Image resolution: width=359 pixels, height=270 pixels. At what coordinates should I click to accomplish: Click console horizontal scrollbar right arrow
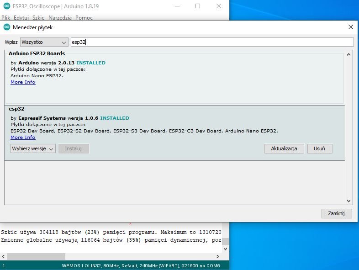[218, 256]
